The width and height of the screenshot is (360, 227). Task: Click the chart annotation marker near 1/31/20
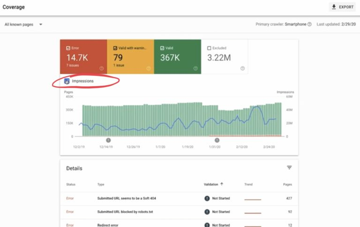[217, 140]
